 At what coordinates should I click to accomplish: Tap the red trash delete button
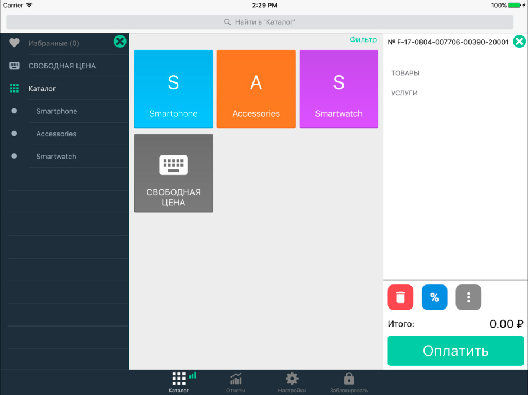400,297
